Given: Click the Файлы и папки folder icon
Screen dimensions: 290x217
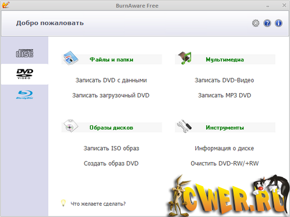Looking at the screenshot, I should click(70, 58).
